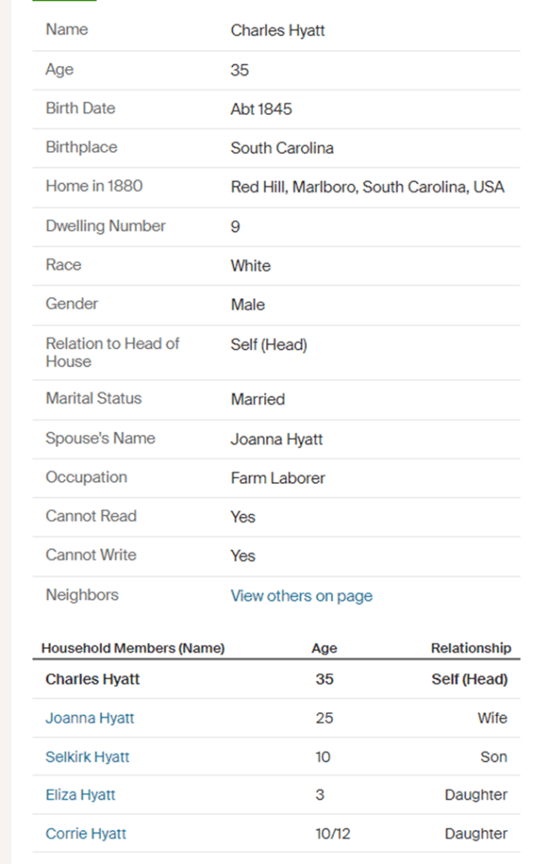Open Joanna Hyatt in household members list

89,718
